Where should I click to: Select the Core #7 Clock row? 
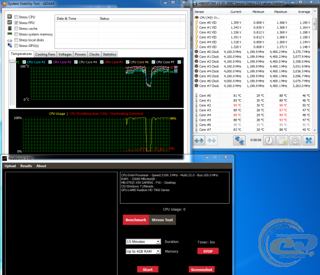tap(253, 86)
